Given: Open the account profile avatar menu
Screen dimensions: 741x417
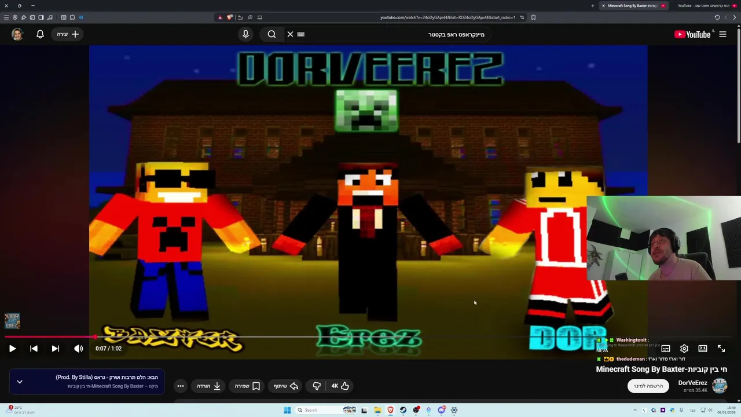Looking at the screenshot, I should [x=17, y=34].
